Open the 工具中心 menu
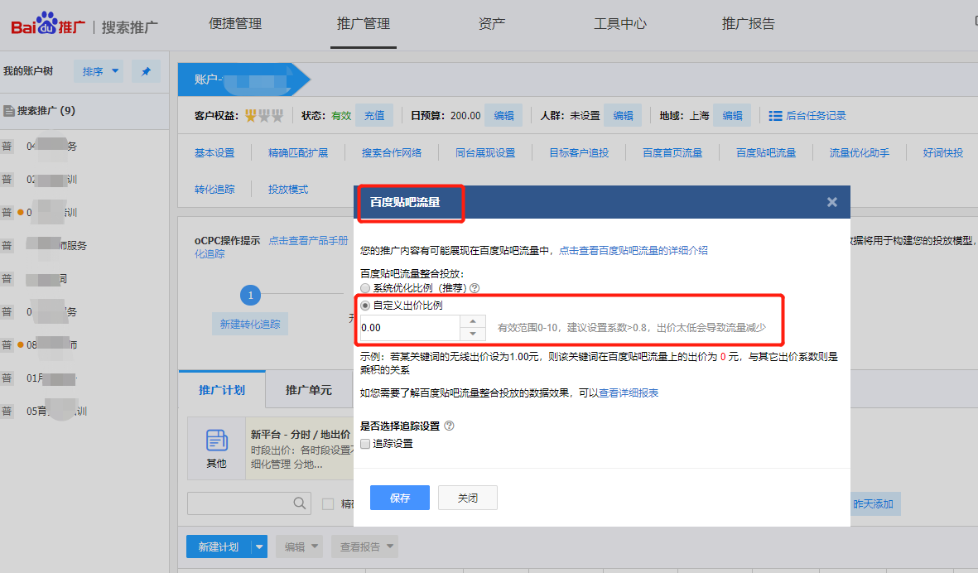Screen dimensions: 978x573 [620, 24]
